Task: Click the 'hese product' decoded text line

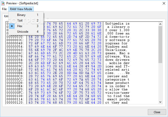Action: 118,83
